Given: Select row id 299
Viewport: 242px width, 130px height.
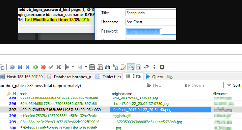Looking at the screenshot, I should click(12, 122).
